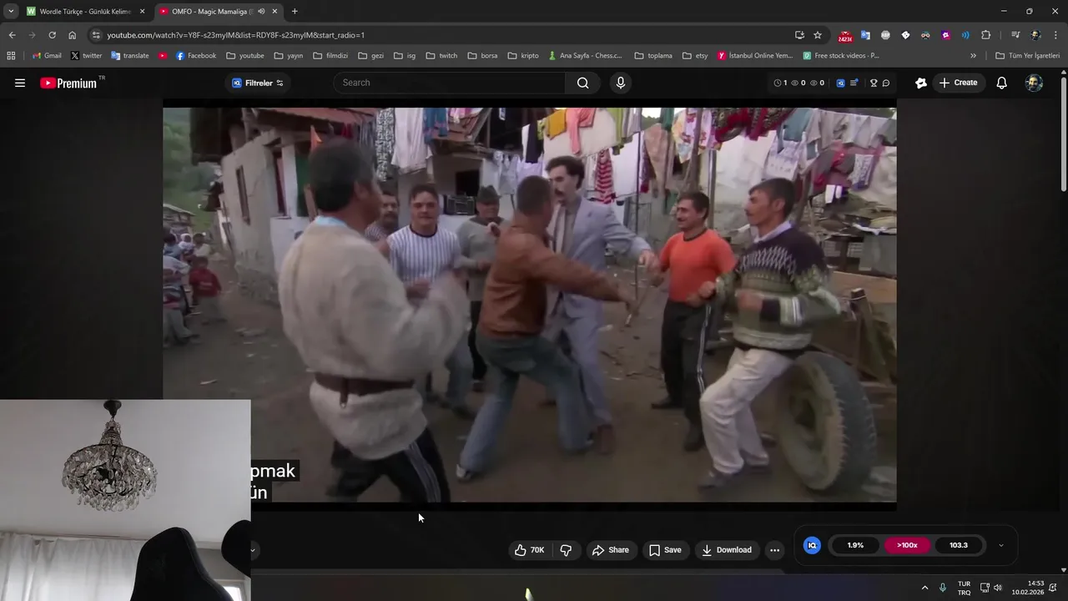The image size is (1068, 601).
Task: Open the tab search dropdown
Action: pos(10,12)
